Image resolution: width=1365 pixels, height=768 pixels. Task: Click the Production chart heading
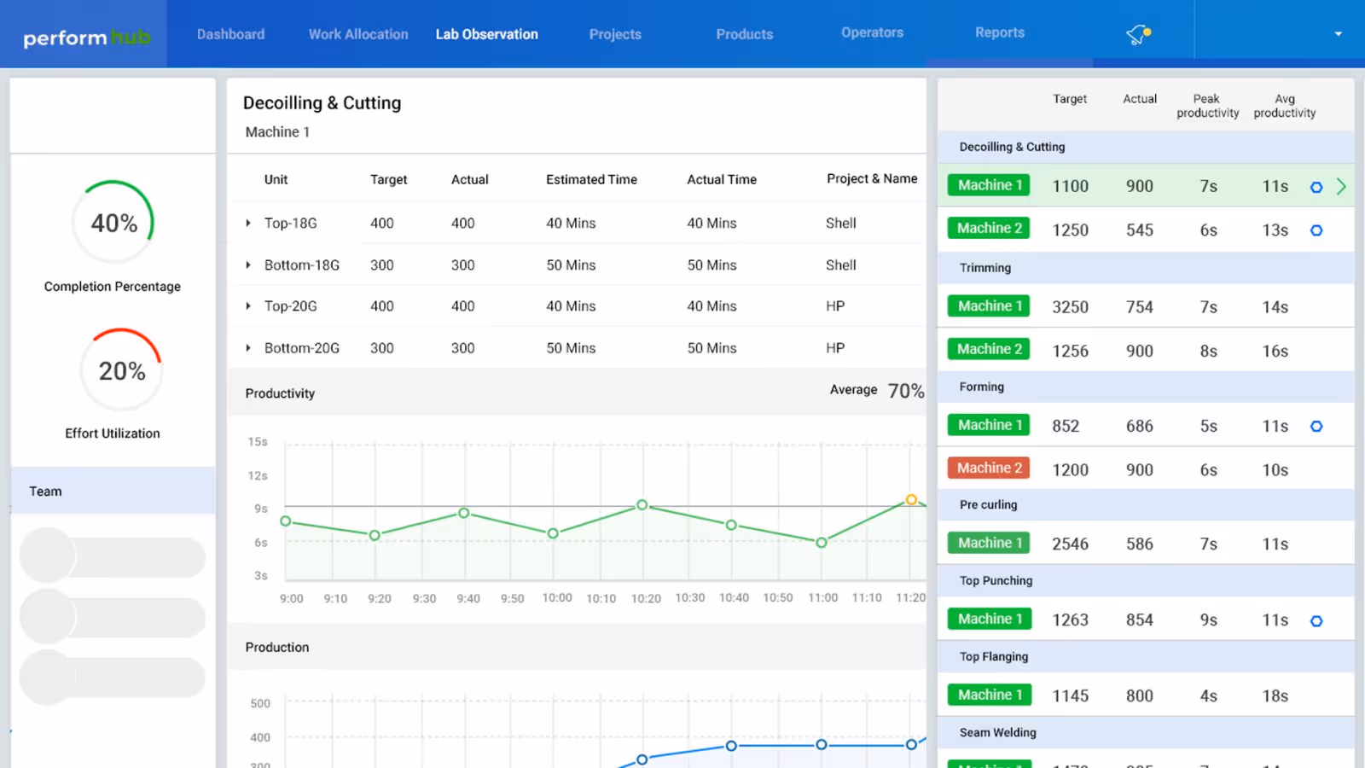[277, 648]
